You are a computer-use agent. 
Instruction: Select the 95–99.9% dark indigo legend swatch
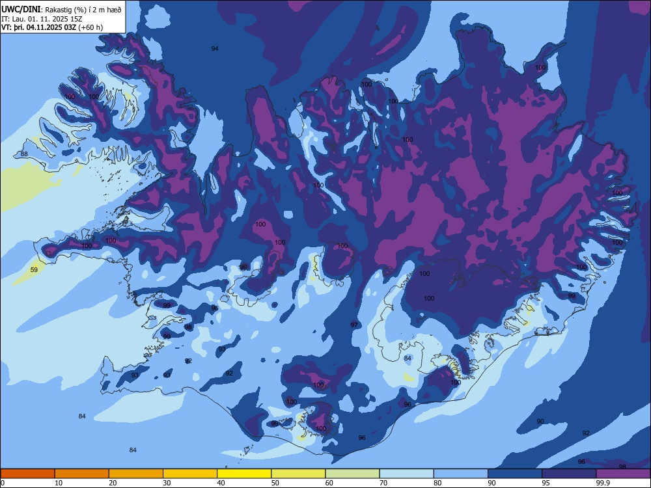pyautogui.click(x=569, y=474)
